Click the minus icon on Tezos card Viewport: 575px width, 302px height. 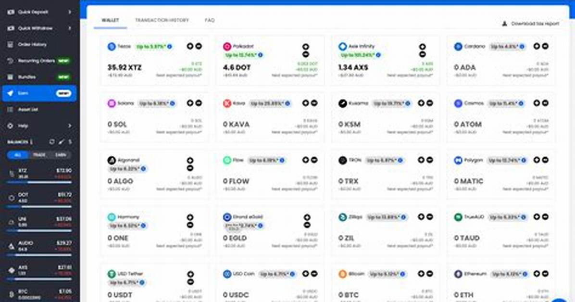click(199, 46)
